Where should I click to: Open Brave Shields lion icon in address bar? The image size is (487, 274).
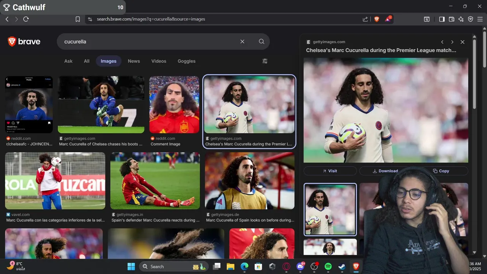[x=377, y=19]
